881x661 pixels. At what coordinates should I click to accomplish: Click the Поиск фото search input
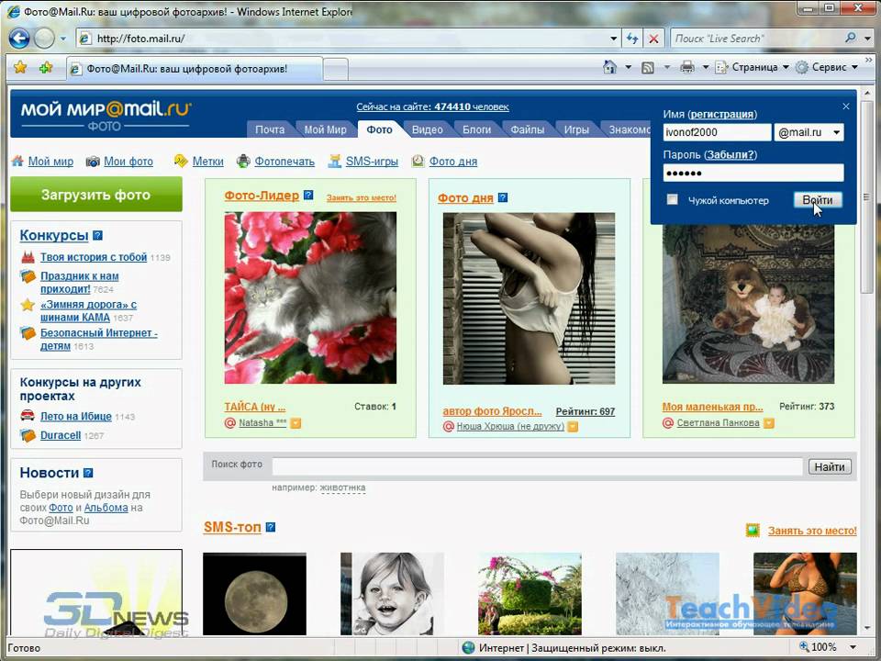coord(538,466)
